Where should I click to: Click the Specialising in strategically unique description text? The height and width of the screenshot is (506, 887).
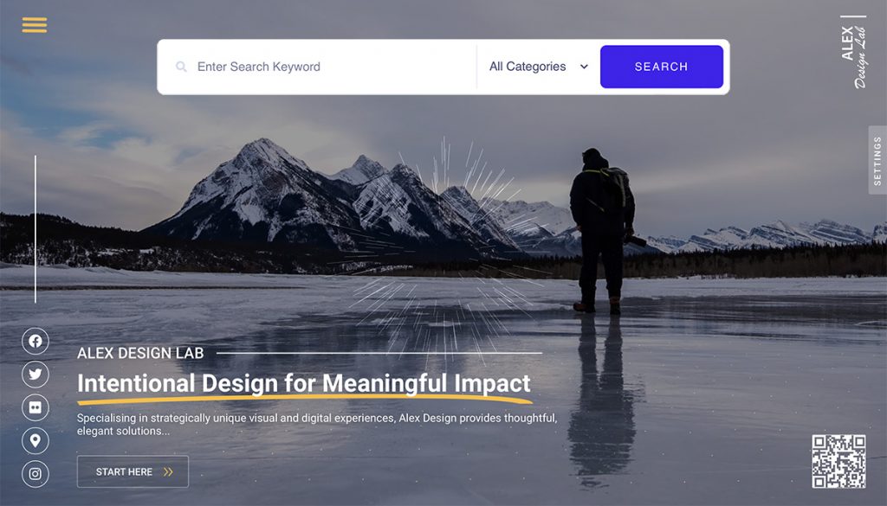click(x=317, y=424)
